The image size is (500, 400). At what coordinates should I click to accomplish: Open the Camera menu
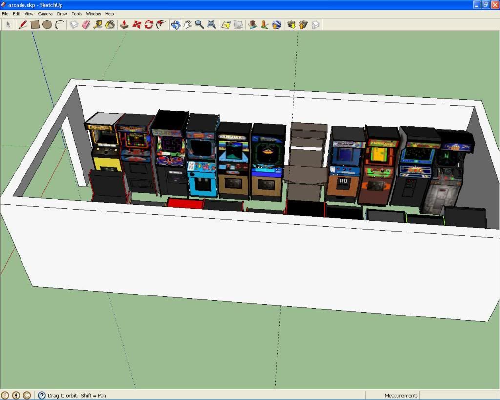[45, 14]
